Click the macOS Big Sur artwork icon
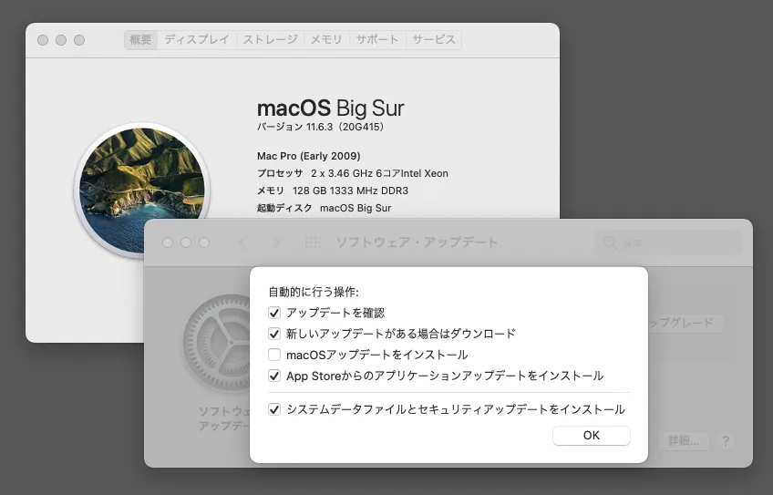773x495 pixels. 142,190
